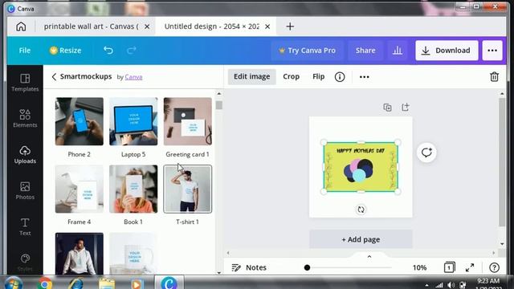514x289 pixels.
Task: Open the more options menu in header
Action: point(492,51)
